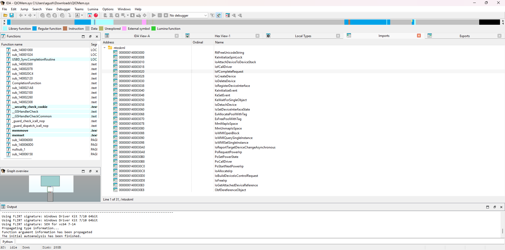
Task: Open the Lumina menu
Action: click(x=93, y=9)
